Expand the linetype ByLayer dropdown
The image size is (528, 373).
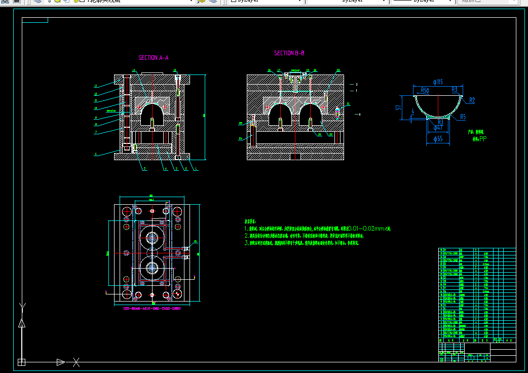(383, 1)
